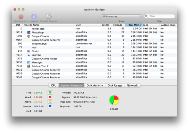The image size is (189, 133).
Task: Click the green Free memory swatch
Action: 50,92
